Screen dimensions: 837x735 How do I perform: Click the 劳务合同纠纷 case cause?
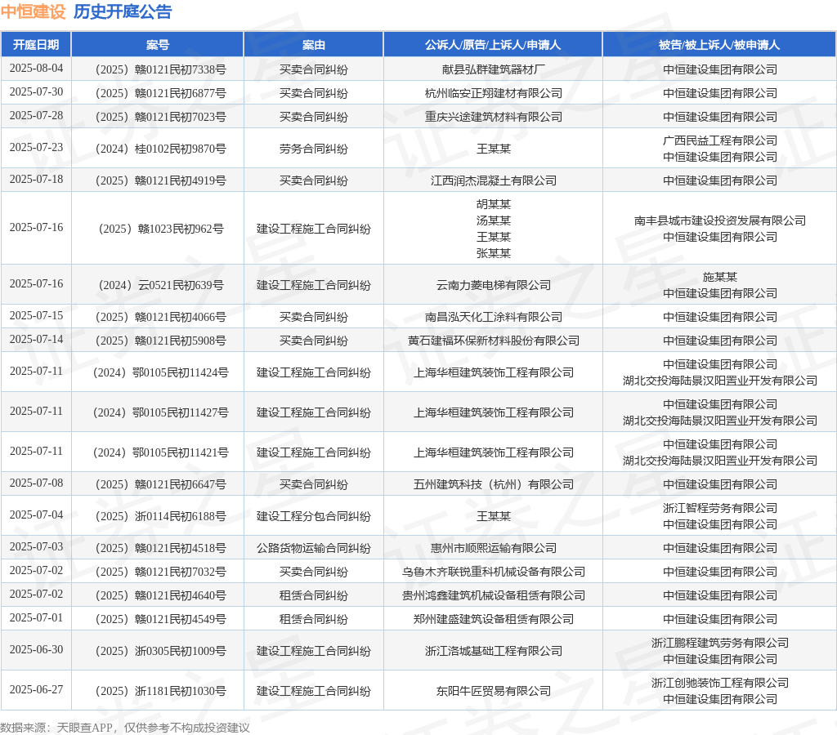(313, 149)
